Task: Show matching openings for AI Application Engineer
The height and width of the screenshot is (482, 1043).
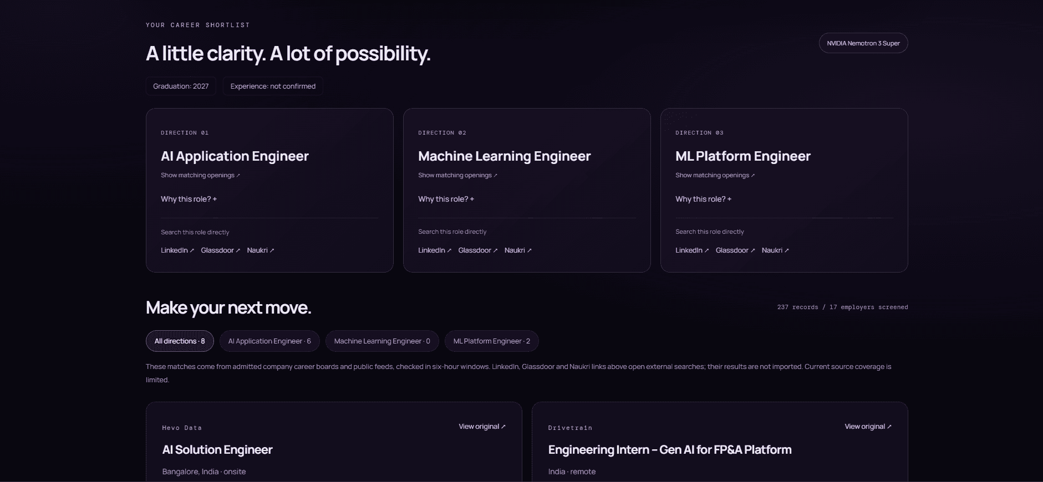Action: [x=200, y=175]
